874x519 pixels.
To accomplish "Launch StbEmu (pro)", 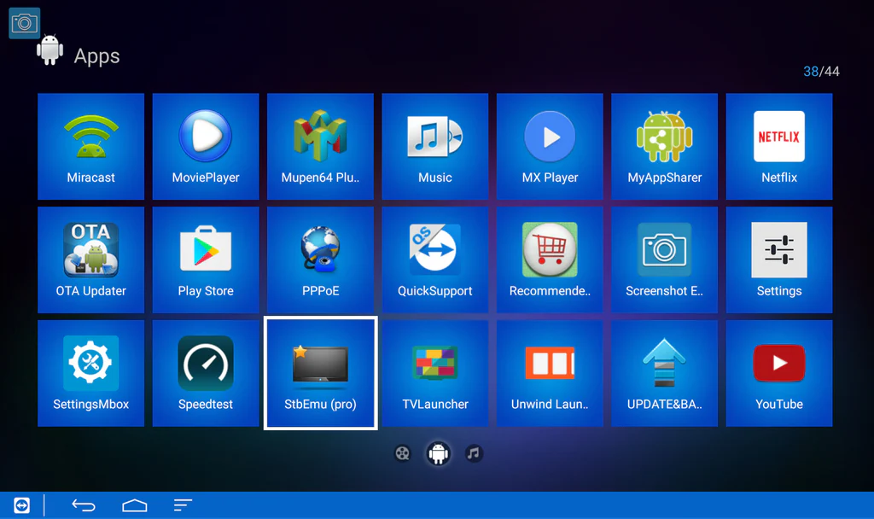I will click(320, 372).
